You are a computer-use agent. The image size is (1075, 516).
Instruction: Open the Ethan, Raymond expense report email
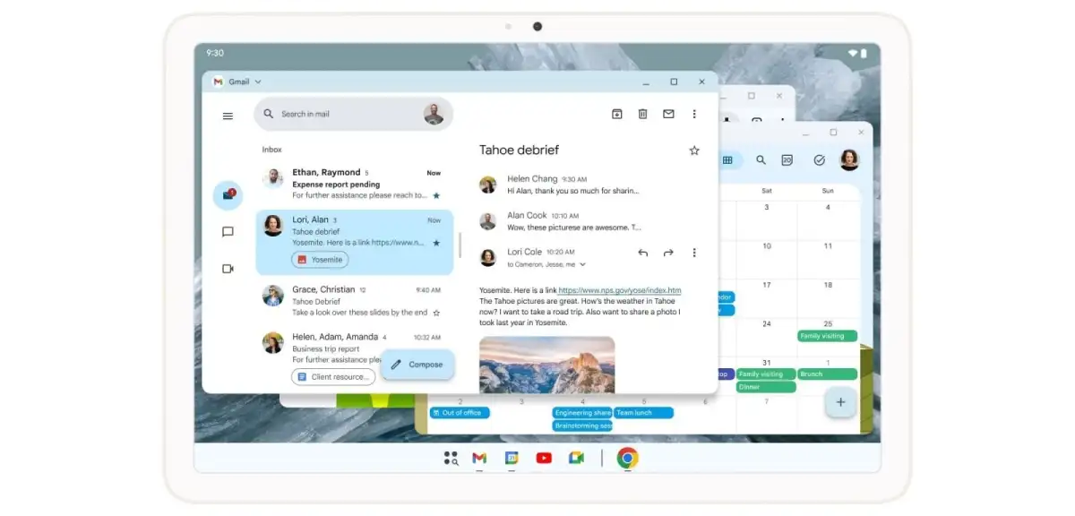click(x=354, y=184)
